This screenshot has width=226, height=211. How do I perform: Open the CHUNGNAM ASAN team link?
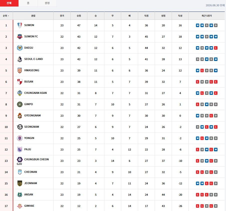tap(36, 93)
